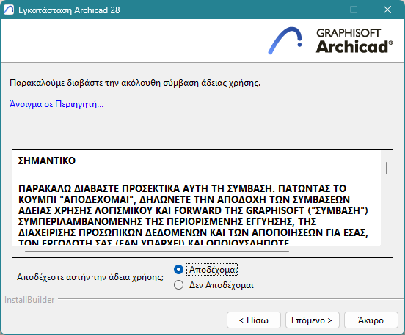Cancel installation with Άκυρο button
405x335 pixels.
point(371,320)
